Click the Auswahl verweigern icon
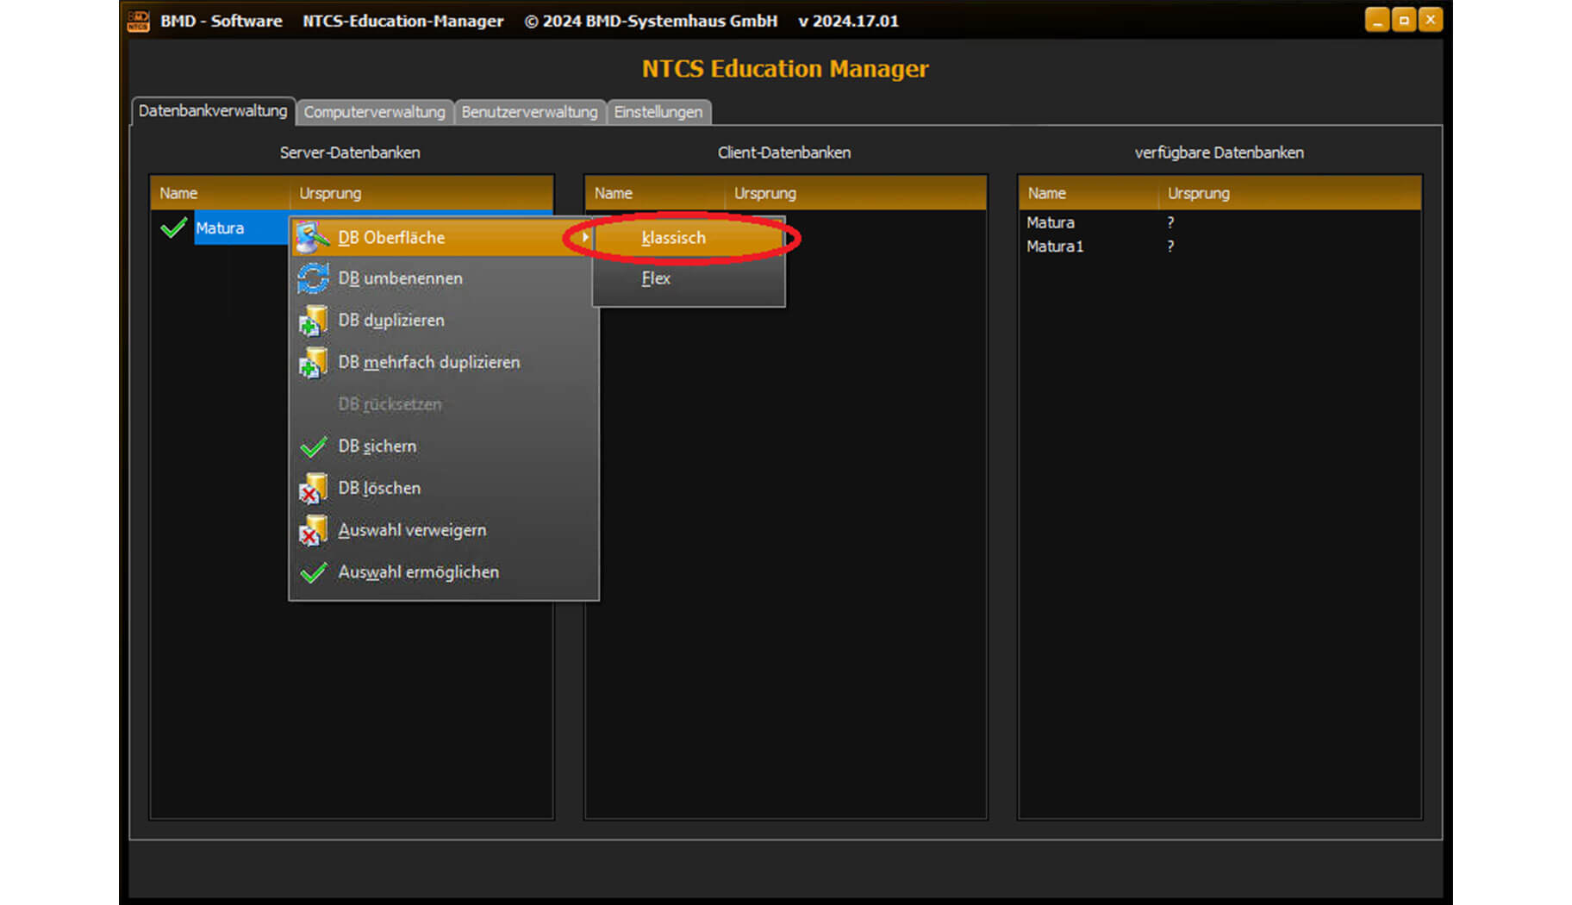 pyautogui.click(x=312, y=531)
